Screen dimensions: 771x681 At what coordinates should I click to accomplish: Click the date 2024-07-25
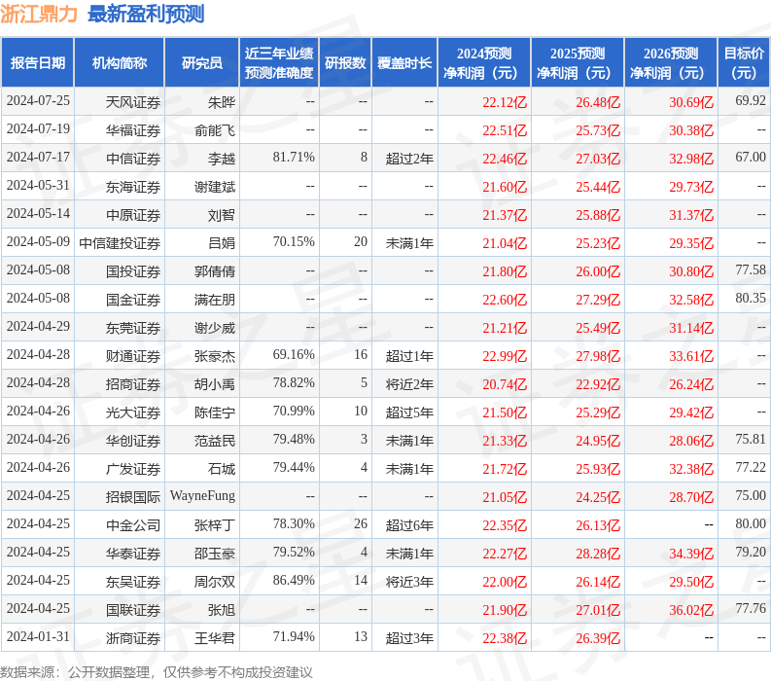pyautogui.click(x=38, y=100)
